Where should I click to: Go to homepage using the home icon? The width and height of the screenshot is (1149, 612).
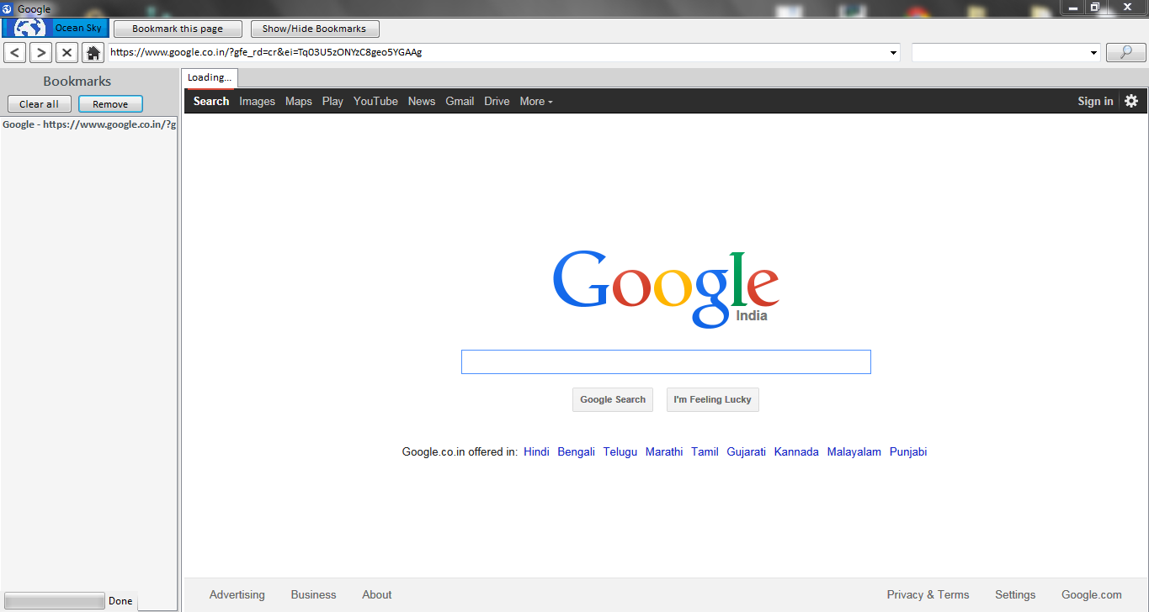click(x=93, y=51)
